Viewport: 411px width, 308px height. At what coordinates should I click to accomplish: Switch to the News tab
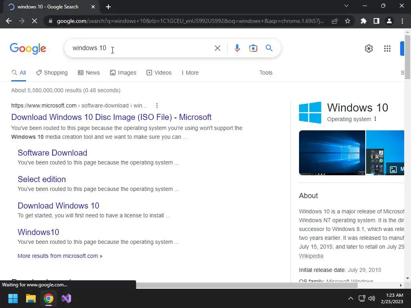click(x=89, y=73)
